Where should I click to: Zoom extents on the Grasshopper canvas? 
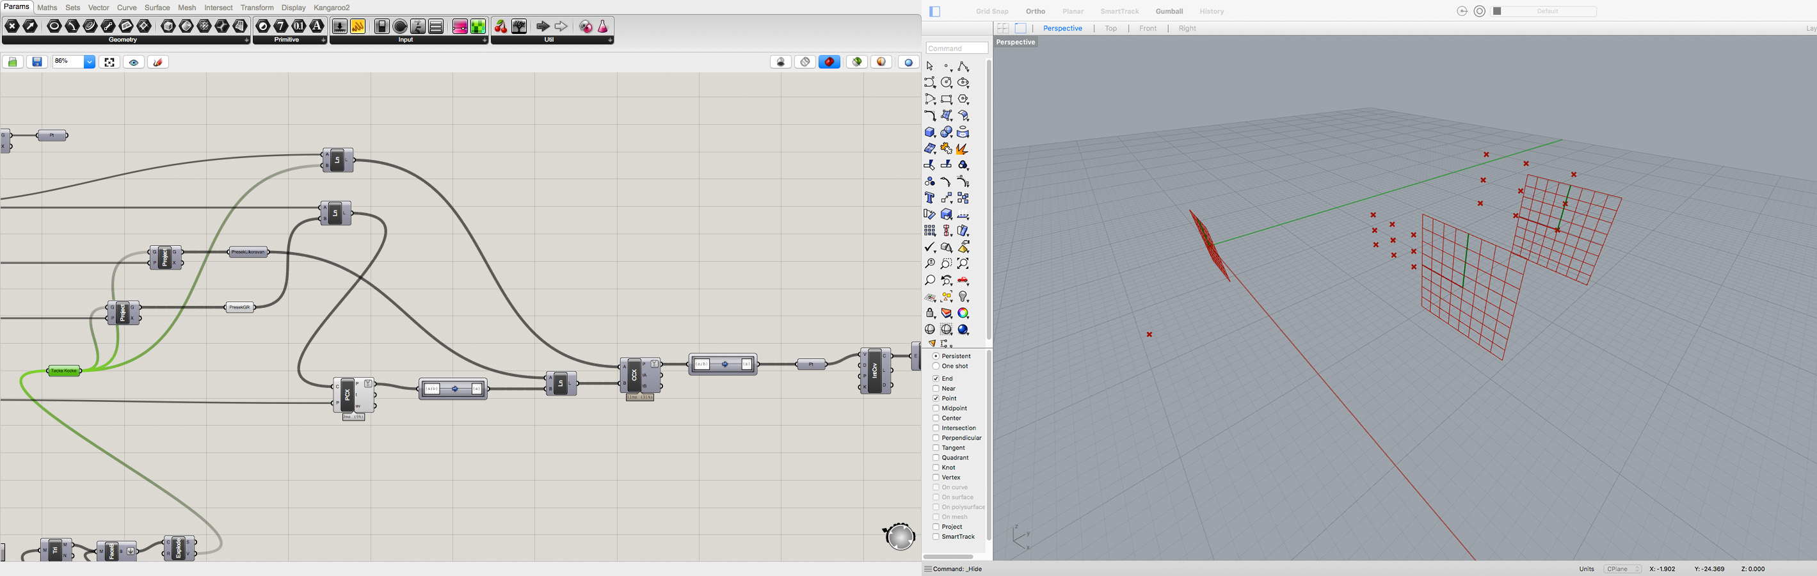pyautogui.click(x=109, y=62)
